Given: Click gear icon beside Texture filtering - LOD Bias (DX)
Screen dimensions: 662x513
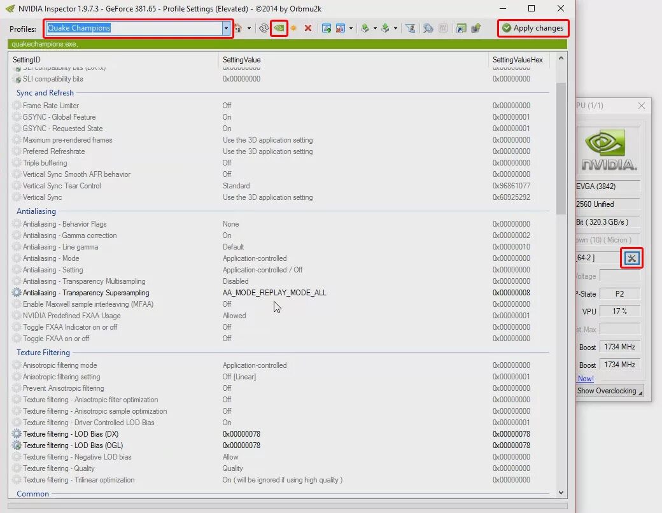Looking at the screenshot, I should [17, 433].
